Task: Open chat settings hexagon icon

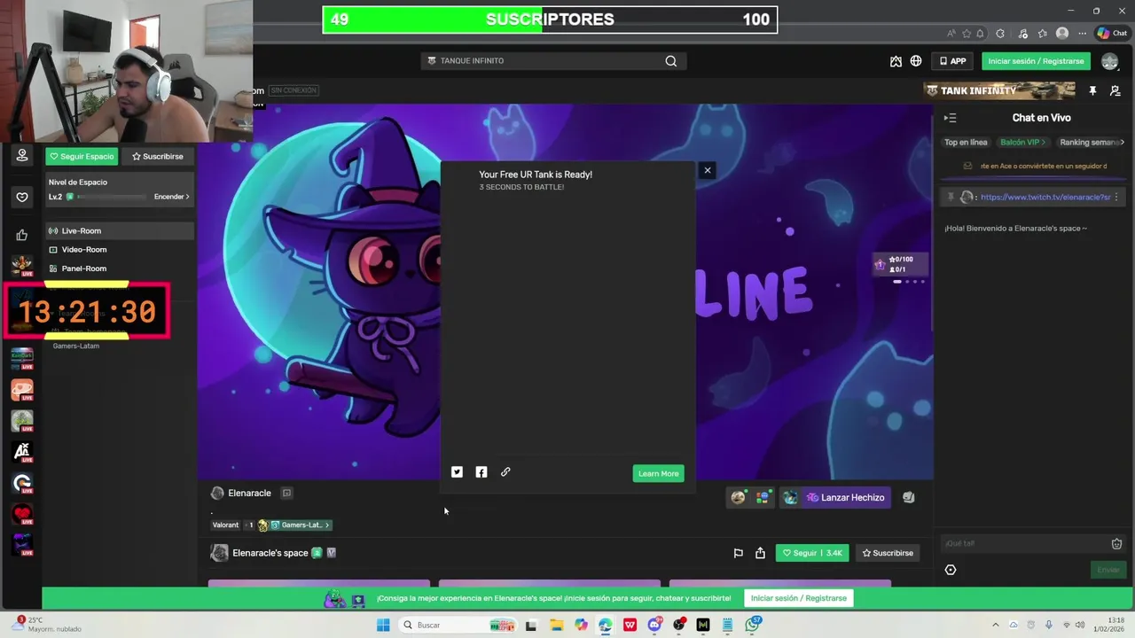Action: [x=951, y=570]
